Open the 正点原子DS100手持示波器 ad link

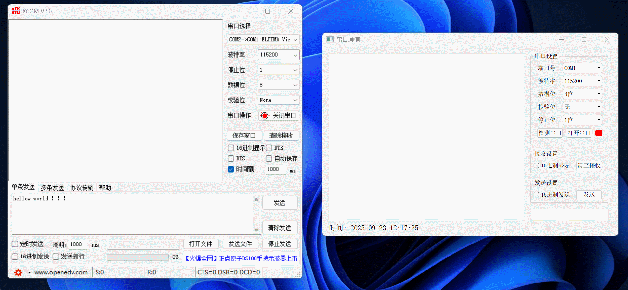pyautogui.click(x=241, y=258)
